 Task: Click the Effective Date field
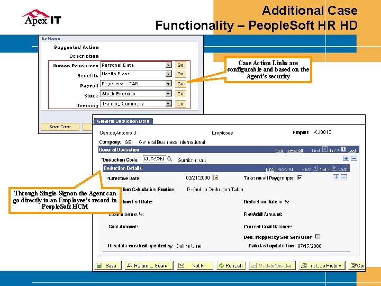(x=198, y=178)
